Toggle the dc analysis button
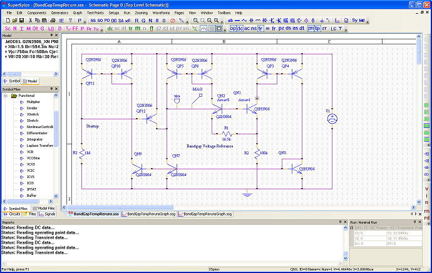The image size is (432, 273). pos(240,28)
